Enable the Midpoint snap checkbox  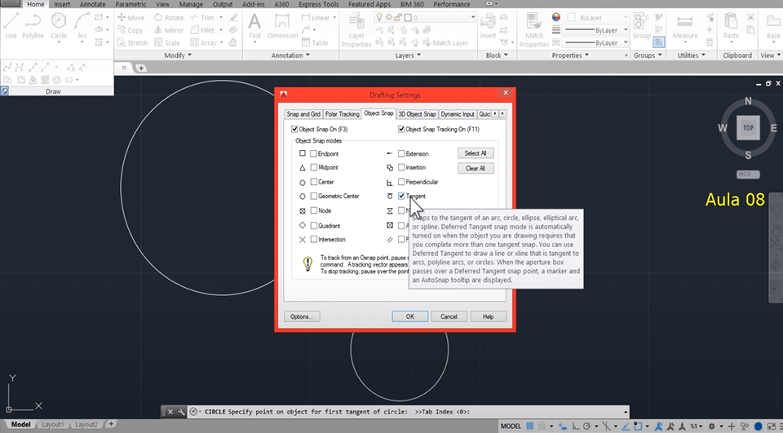point(313,167)
